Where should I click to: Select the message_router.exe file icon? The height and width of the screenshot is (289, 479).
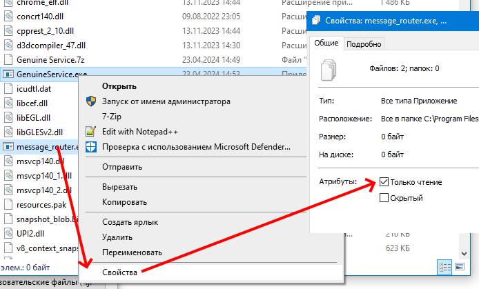(x=8, y=147)
